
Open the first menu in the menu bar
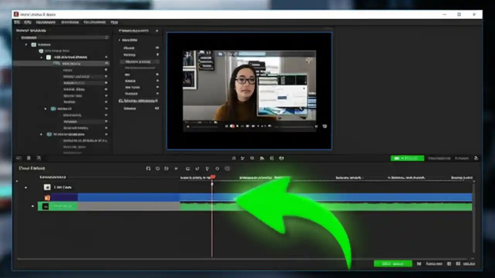(17, 22)
